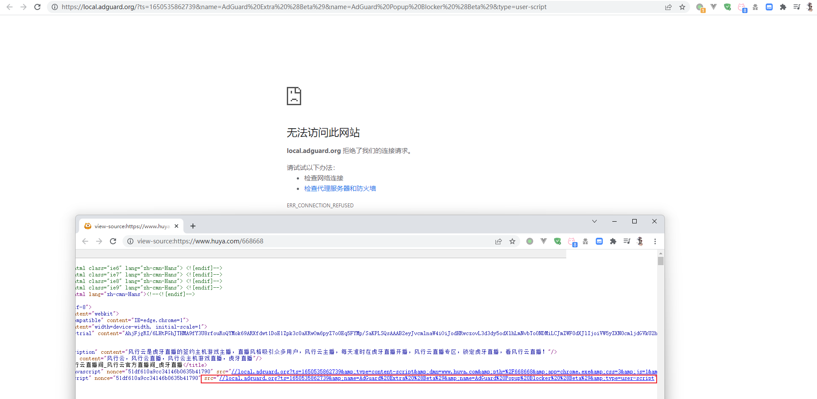This screenshot has width=817, height=399.
Task: Click the green circle extension showing badge 1
Action: tap(700, 7)
